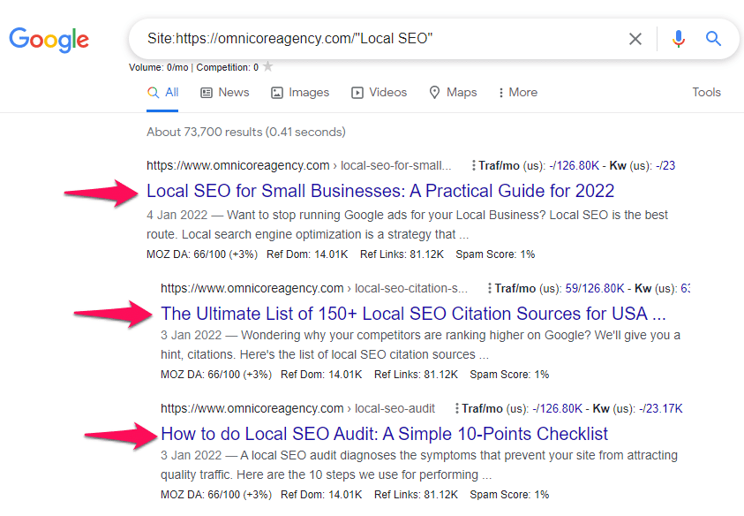Clear the search box with X
This screenshot has height=516, width=744.
click(x=635, y=39)
